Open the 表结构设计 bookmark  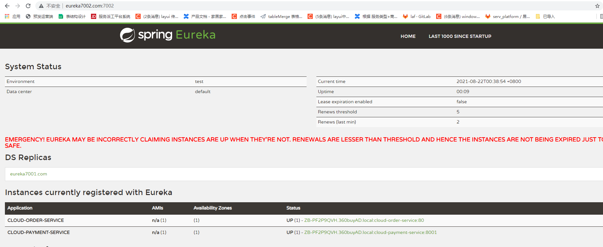[72, 16]
